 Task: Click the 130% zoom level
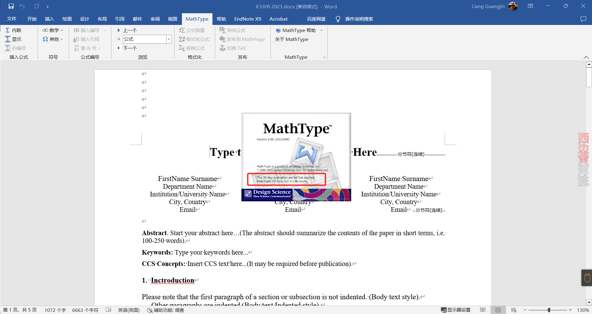click(x=583, y=310)
